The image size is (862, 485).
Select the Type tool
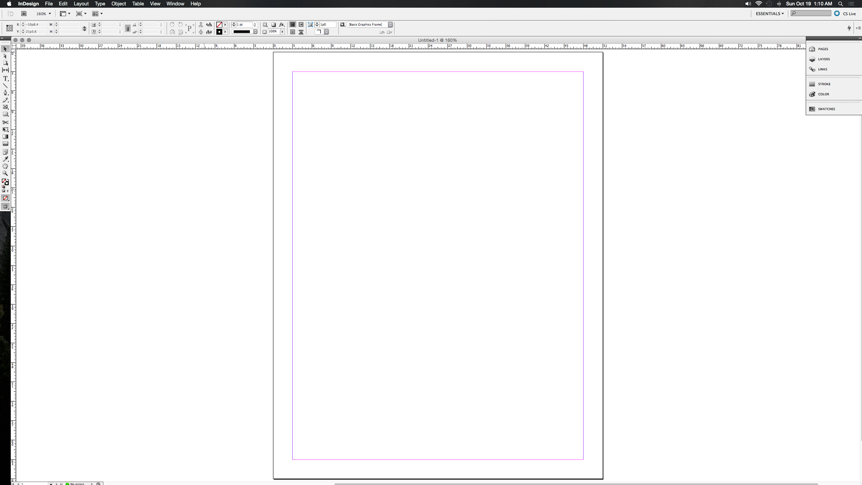[x=5, y=78]
